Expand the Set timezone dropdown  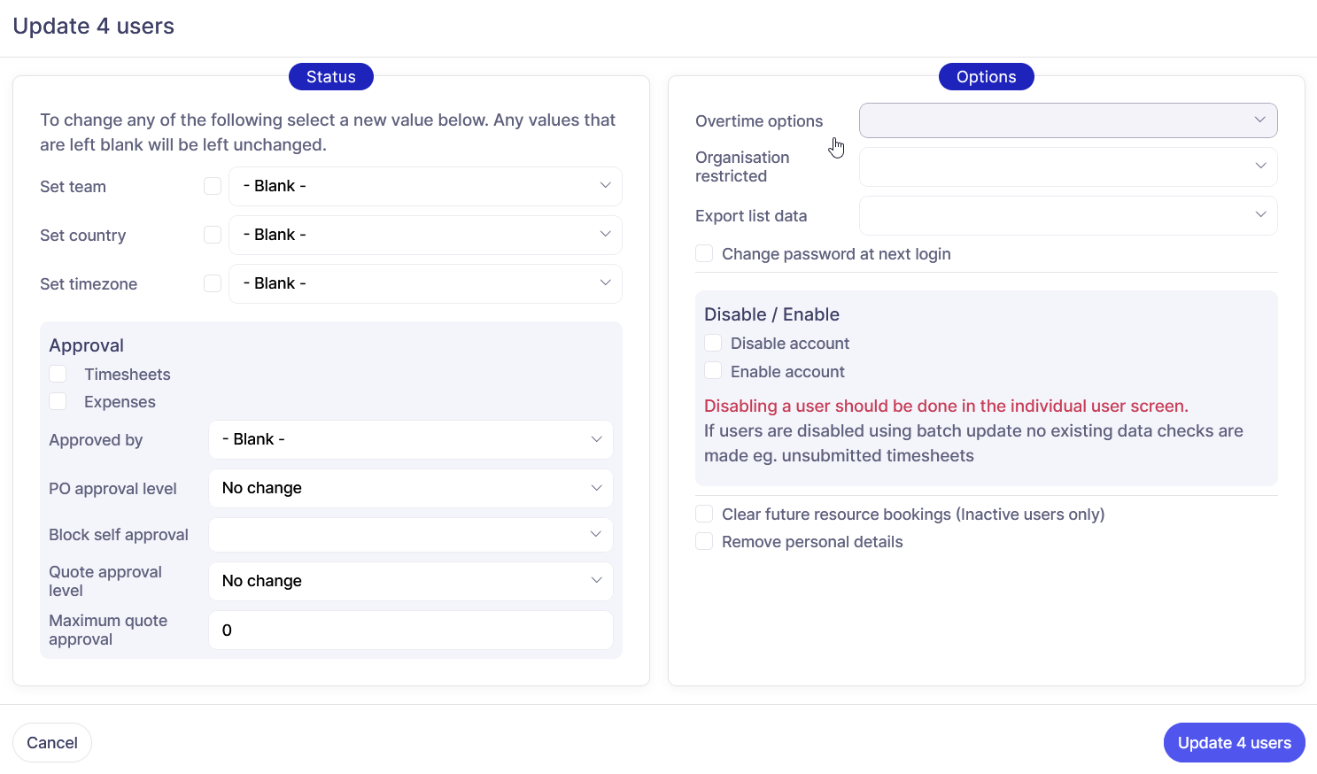425,283
